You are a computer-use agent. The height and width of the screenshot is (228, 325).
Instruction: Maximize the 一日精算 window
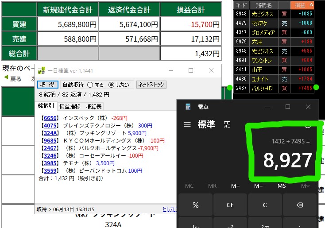coord(191,70)
